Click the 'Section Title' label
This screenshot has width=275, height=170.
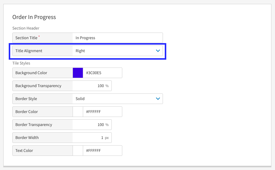point(27,38)
